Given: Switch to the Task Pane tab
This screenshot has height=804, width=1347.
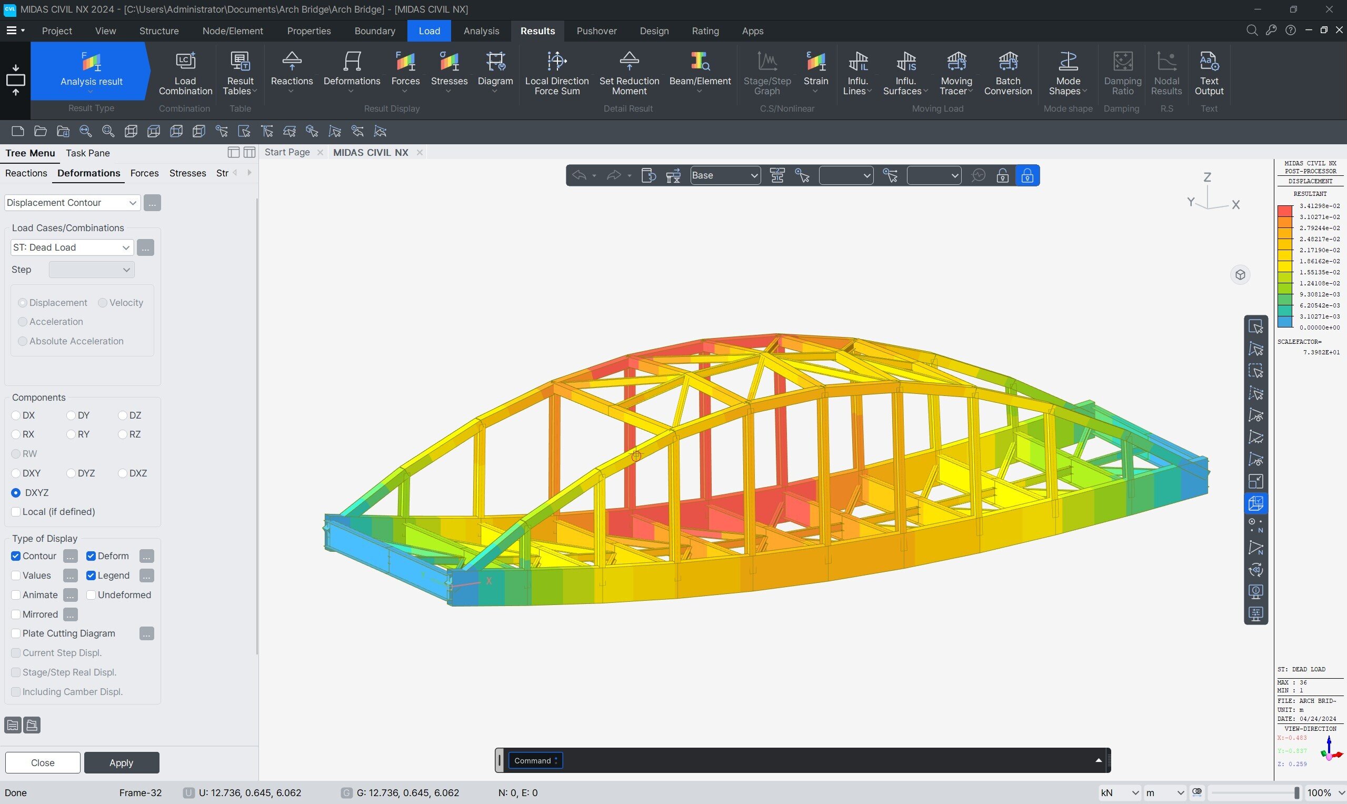Looking at the screenshot, I should point(87,153).
